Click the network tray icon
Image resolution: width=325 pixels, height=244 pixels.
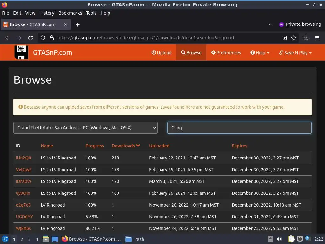(x=300, y=239)
